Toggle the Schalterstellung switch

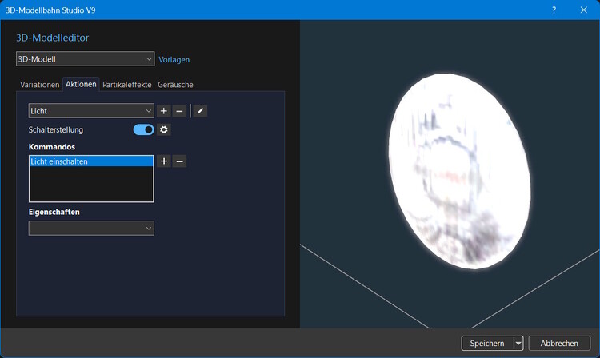[x=143, y=130]
